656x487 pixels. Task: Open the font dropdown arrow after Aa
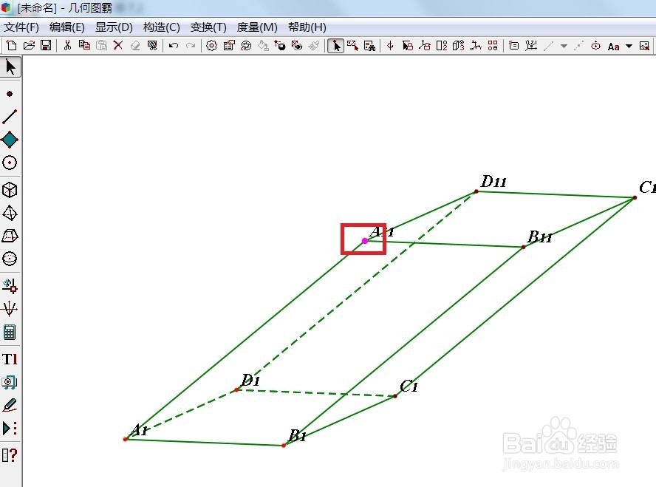point(629,46)
